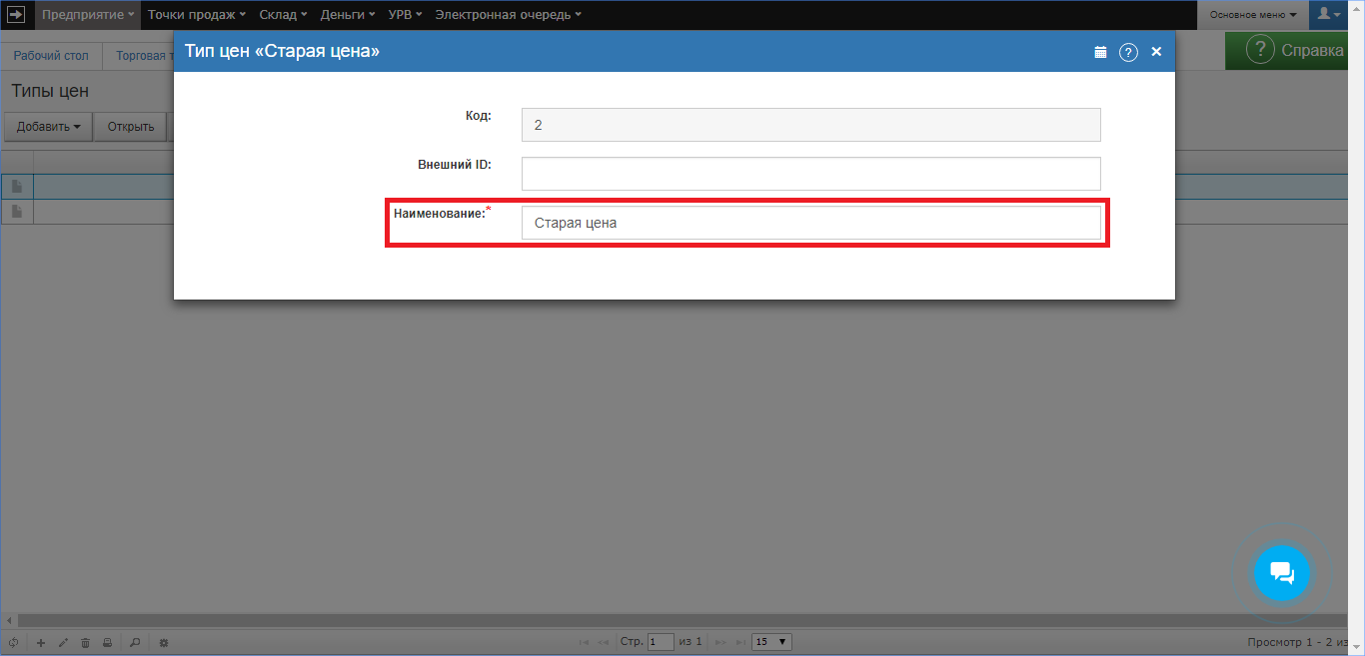Click the plus add icon in bottom toolbar

[x=41, y=642]
